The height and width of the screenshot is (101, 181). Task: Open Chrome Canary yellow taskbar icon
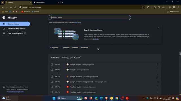[x=111, y=98]
